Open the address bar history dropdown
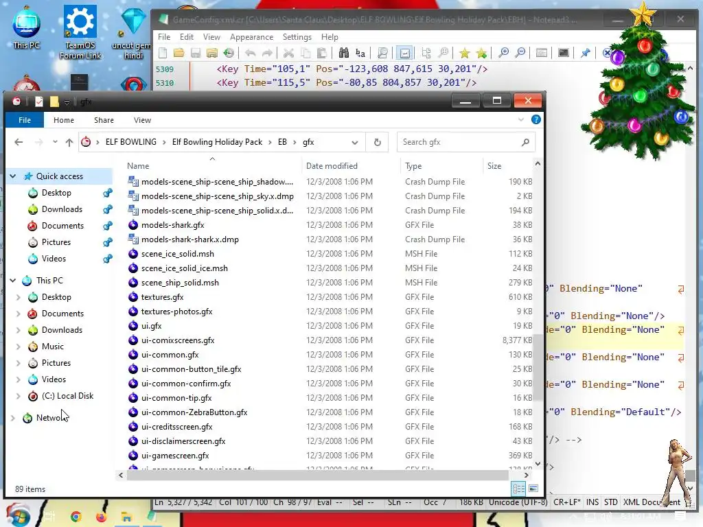The image size is (703, 527). (355, 143)
